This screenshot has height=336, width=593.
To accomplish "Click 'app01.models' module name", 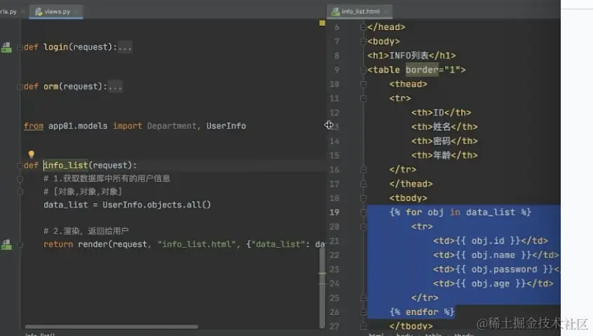I will pos(78,126).
